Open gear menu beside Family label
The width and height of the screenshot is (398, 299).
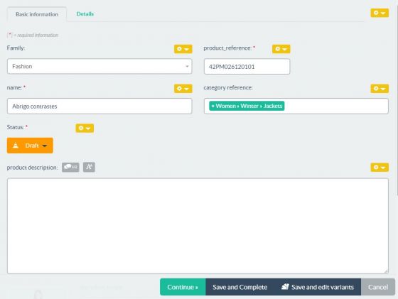point(183,49)
